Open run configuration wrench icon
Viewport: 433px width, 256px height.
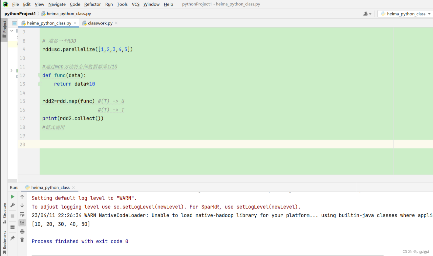click(x=12, y=205)
